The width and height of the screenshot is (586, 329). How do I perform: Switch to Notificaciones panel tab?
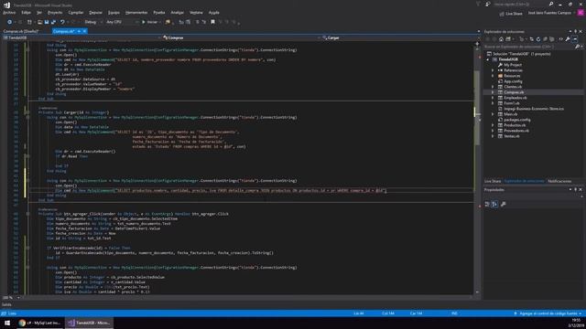pyautogui.click(x=559, y=181)
